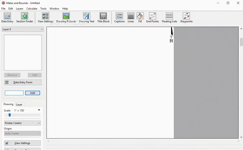Screen dimensions: 243x150
Task: Click the View Settings button in side panel
Action: pyautogui.click(x=22, y=143)
